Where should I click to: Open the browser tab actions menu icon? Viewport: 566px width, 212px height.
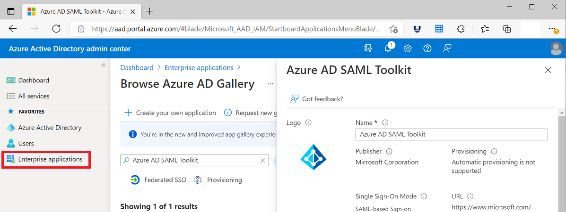pyautogui.click(x=11, y=11)
